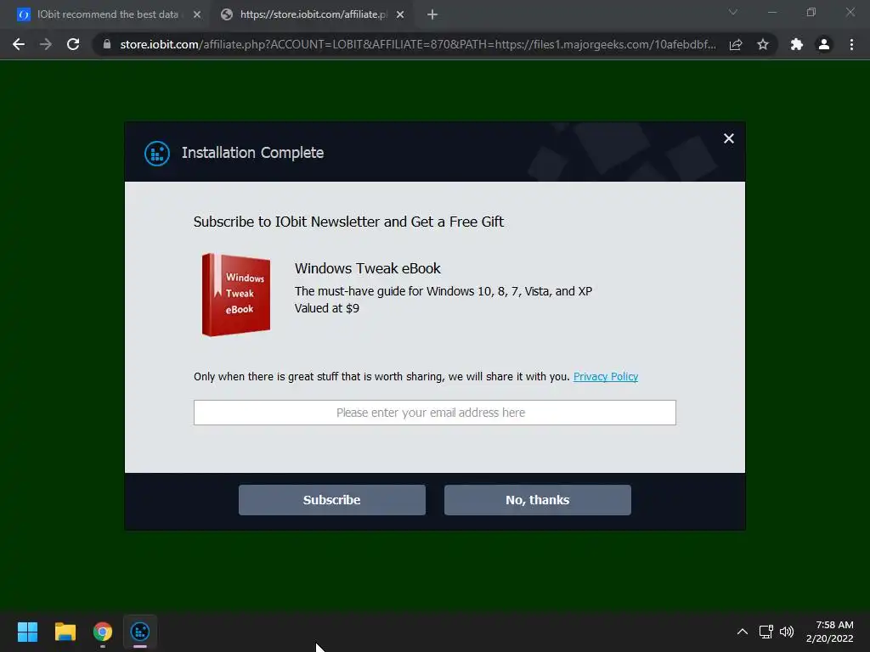Open the Chrome three-dot menu
The width and height of the screenshot is (870, 652).
[851, 44]
